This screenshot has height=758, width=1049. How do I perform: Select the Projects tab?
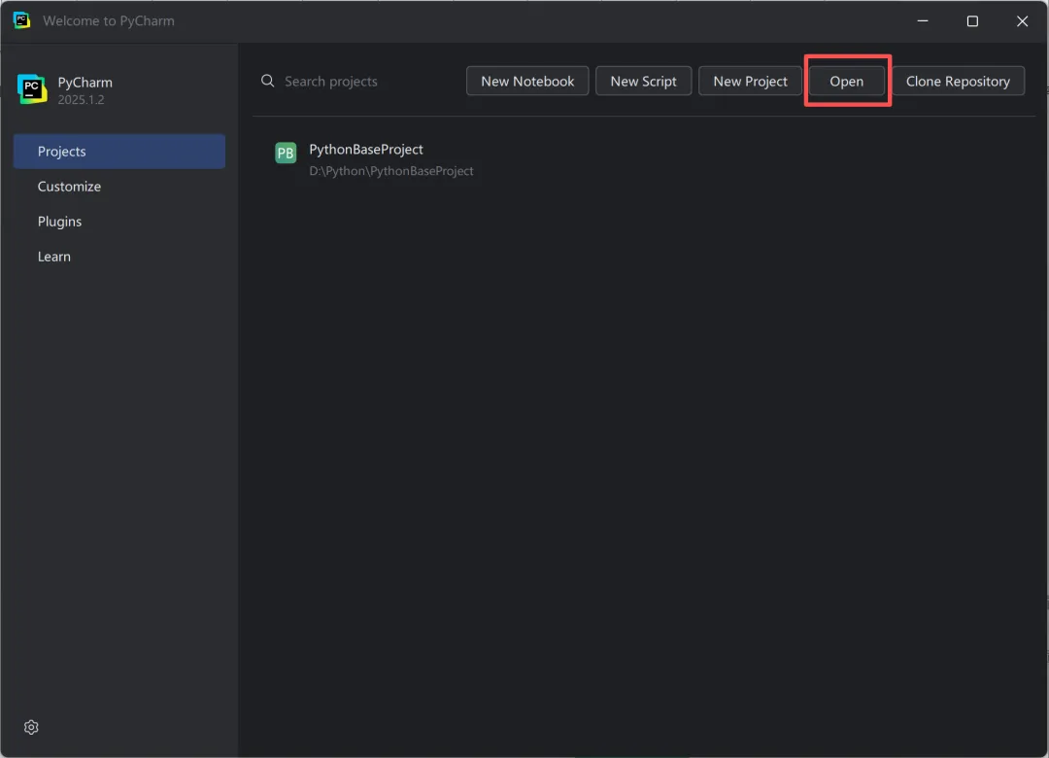tap(119, 152)
